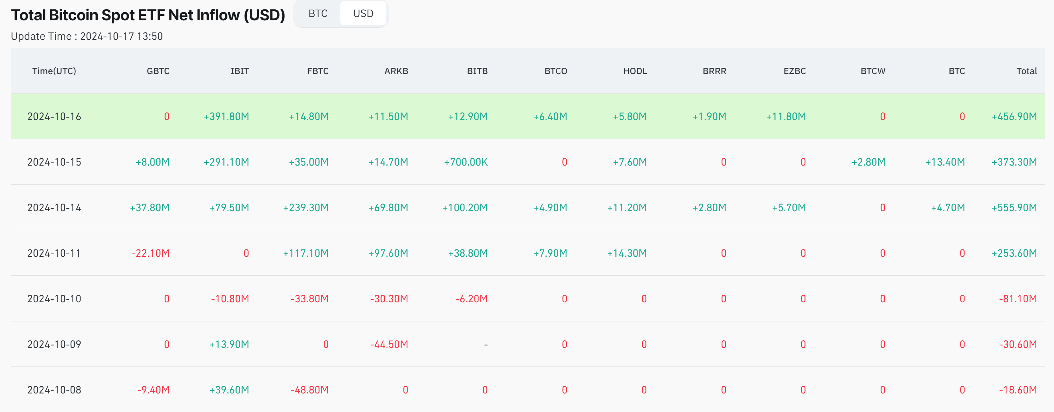Select the USD unit toggle
The height and width of the screenshot is (412, 1054).
(x=363, y=13)
